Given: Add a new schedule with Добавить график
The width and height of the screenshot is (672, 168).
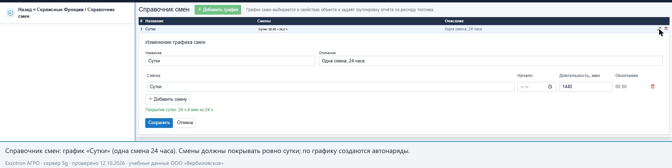Looking at the screenshot, I should 218,10.
